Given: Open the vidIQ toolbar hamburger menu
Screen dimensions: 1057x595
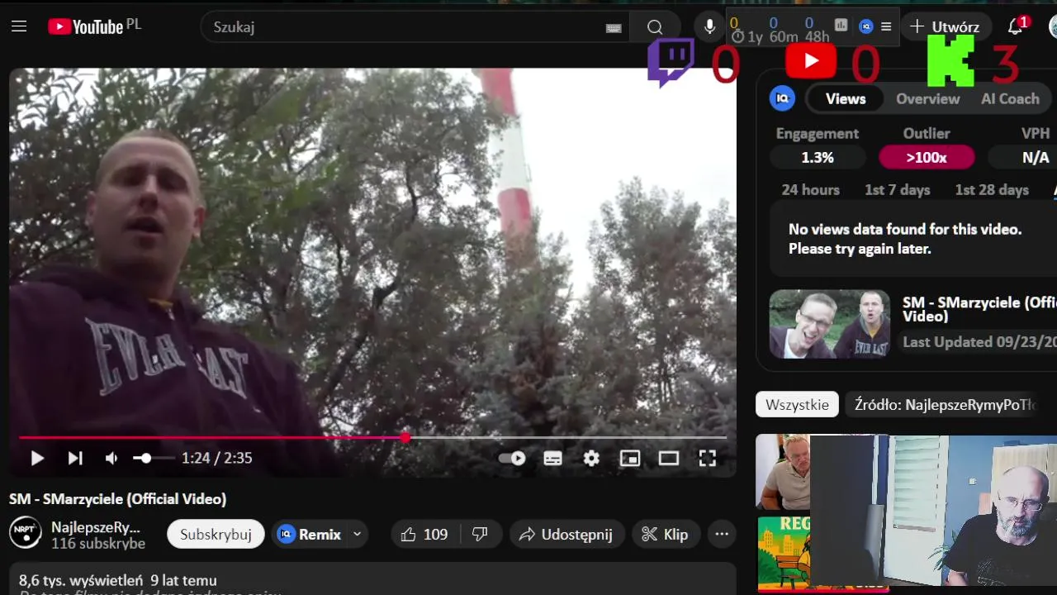Looking at the screenshot, I should click(x=886, y=26).
